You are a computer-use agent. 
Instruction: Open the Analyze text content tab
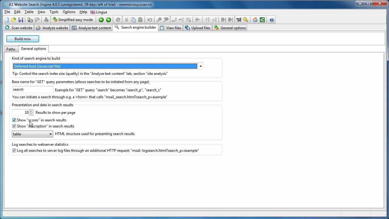(x=91, y=28)
